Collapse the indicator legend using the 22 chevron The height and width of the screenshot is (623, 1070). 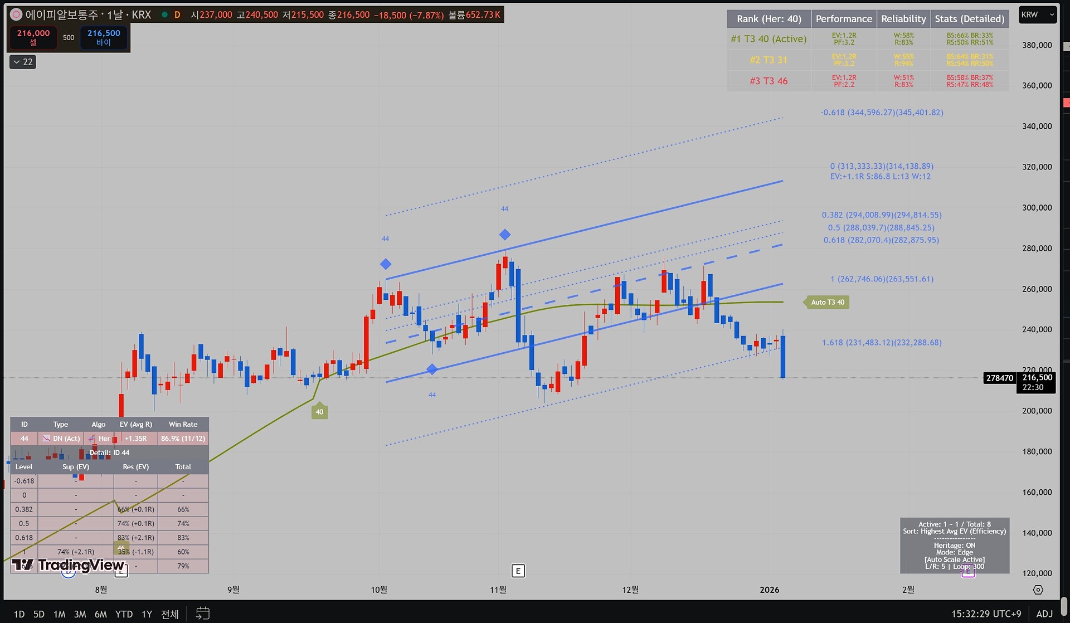[23, 62]
